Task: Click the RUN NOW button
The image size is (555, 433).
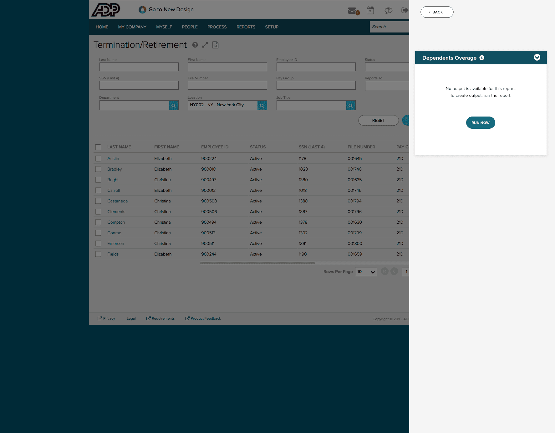Action: point(481,123)
